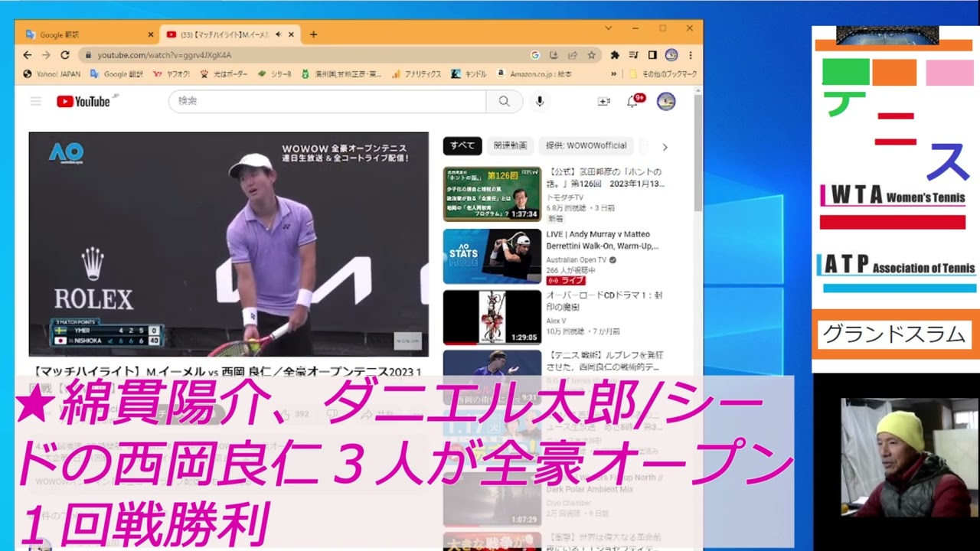Toggle Chrome side panel icon
Image resolution: width=980 pixels, height=551 pixels.
tap(652, 55)
